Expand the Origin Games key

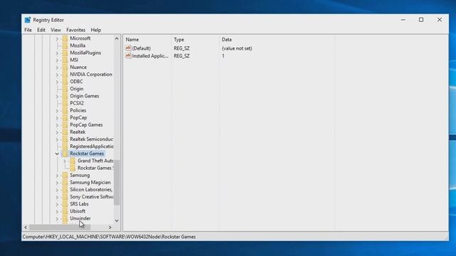point(57,96)
